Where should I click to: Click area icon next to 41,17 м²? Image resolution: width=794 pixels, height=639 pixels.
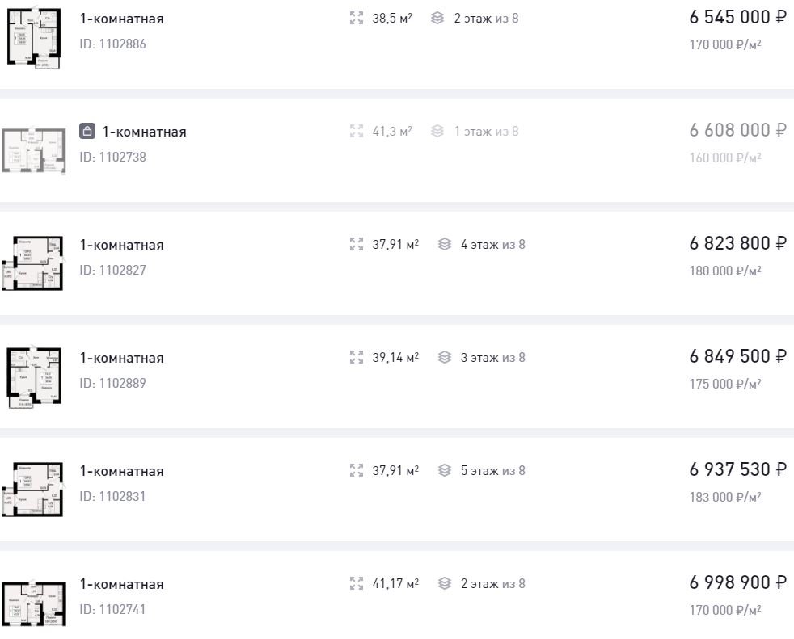(x=357, y=583)
